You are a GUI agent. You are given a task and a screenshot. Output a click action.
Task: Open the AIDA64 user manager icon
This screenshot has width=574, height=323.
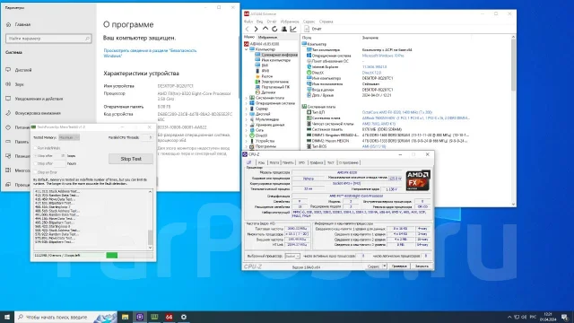[x=283, y=29]
